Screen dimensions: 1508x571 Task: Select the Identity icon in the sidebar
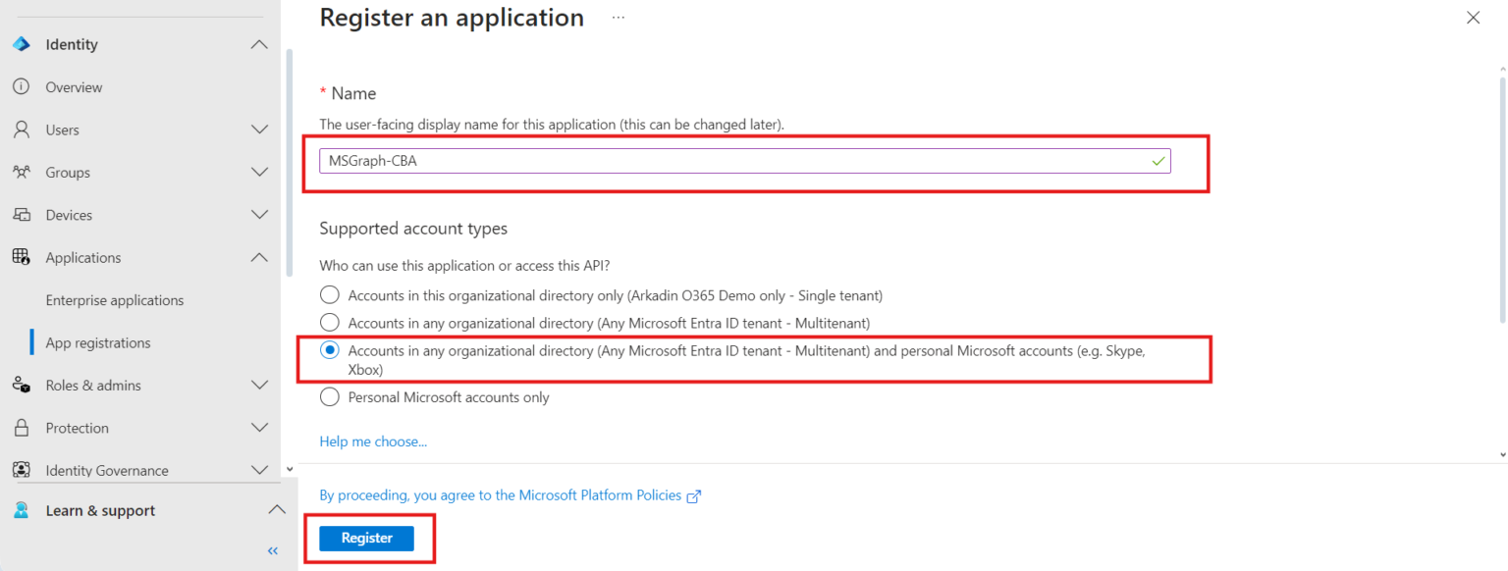pyautogui.click(x=21, y=43)
